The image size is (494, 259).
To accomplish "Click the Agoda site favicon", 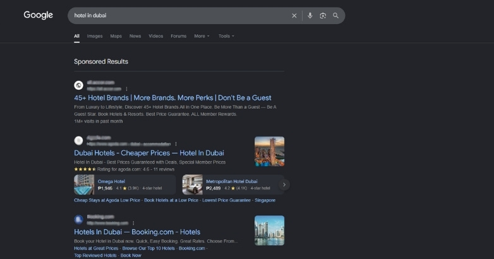I will pos(78,140).
